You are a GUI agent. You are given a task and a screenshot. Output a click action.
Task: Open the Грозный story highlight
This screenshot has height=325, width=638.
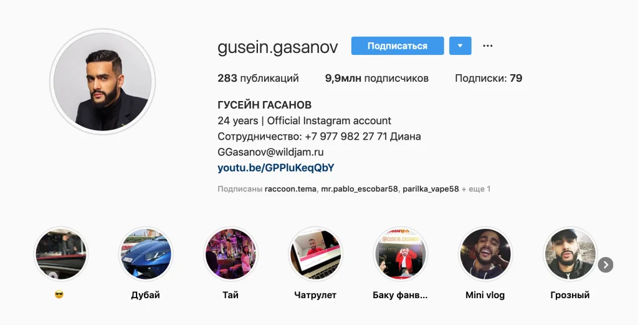570,254
